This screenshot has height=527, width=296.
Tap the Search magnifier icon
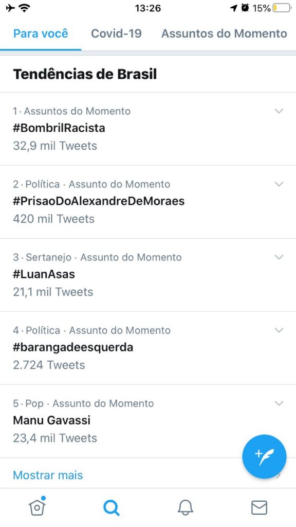[x=111, y=507]
